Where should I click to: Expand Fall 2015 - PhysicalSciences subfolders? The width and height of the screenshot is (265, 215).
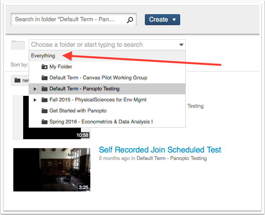(x=35, y=100)
